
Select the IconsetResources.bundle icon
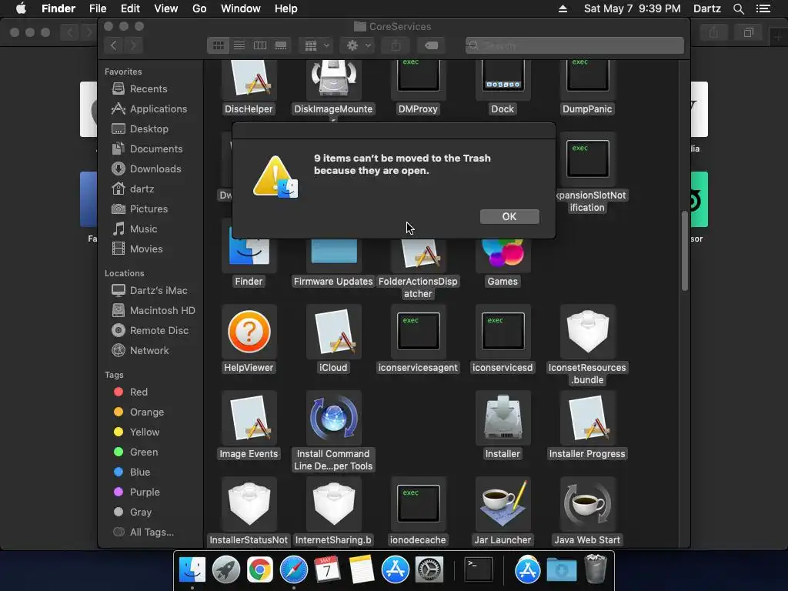pyautogui.click(x=587, y=332)
